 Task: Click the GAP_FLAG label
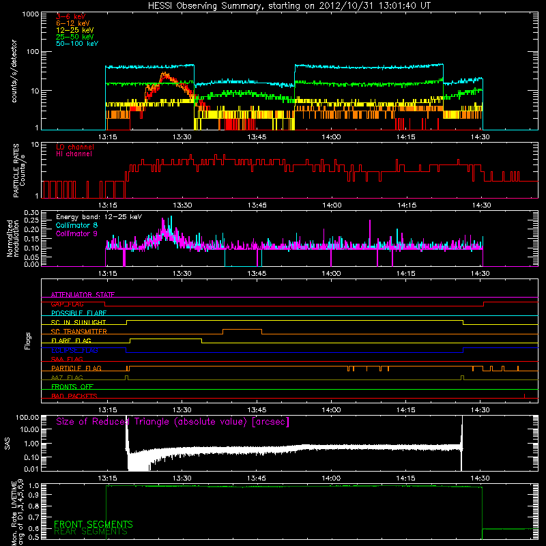click(x=67, y=304)
